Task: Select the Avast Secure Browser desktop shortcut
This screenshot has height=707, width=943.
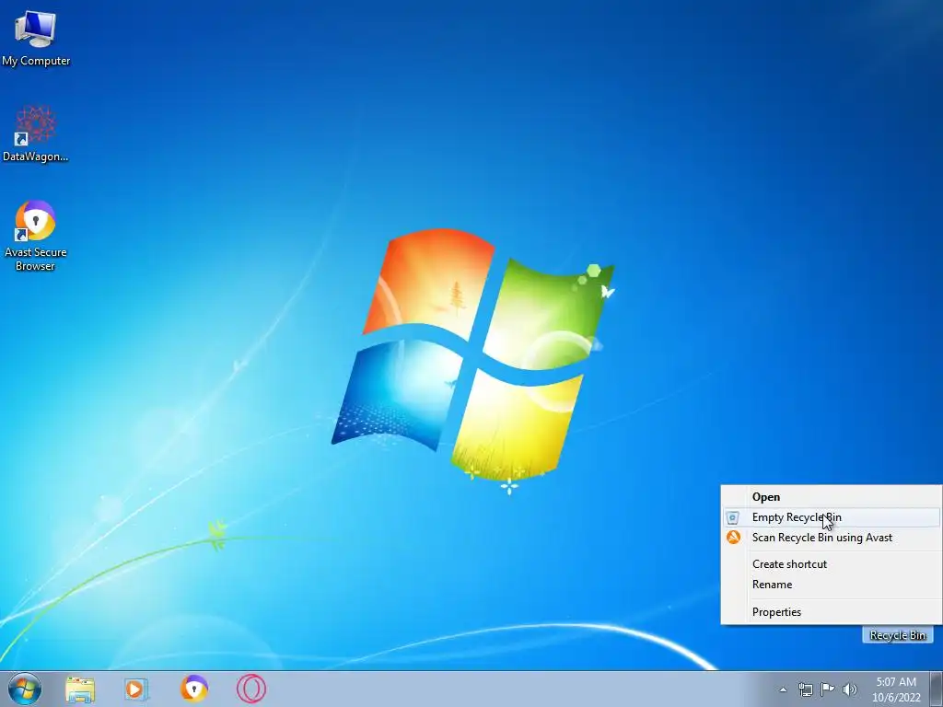Action: tap(36, 236)
